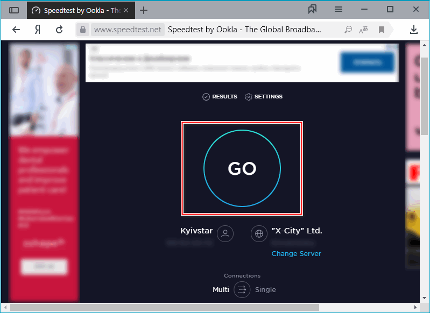Click the vertical scrollbar down arrow
Image resolution: width=430 pixels, height=313 pixels.
click(x=424, y=298)
